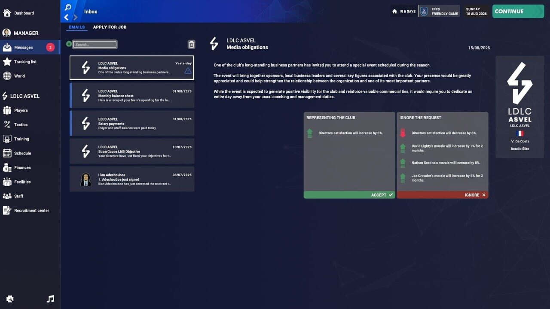Click the home icon next to In 6 Days
The height and width of the screenshot is (309, 550).
(x=394, y=12)
